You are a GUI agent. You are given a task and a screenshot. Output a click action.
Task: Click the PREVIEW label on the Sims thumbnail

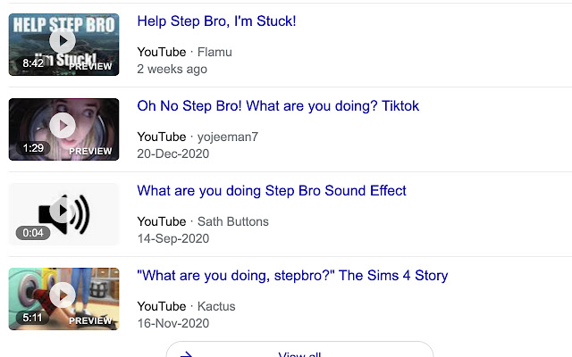90,320
